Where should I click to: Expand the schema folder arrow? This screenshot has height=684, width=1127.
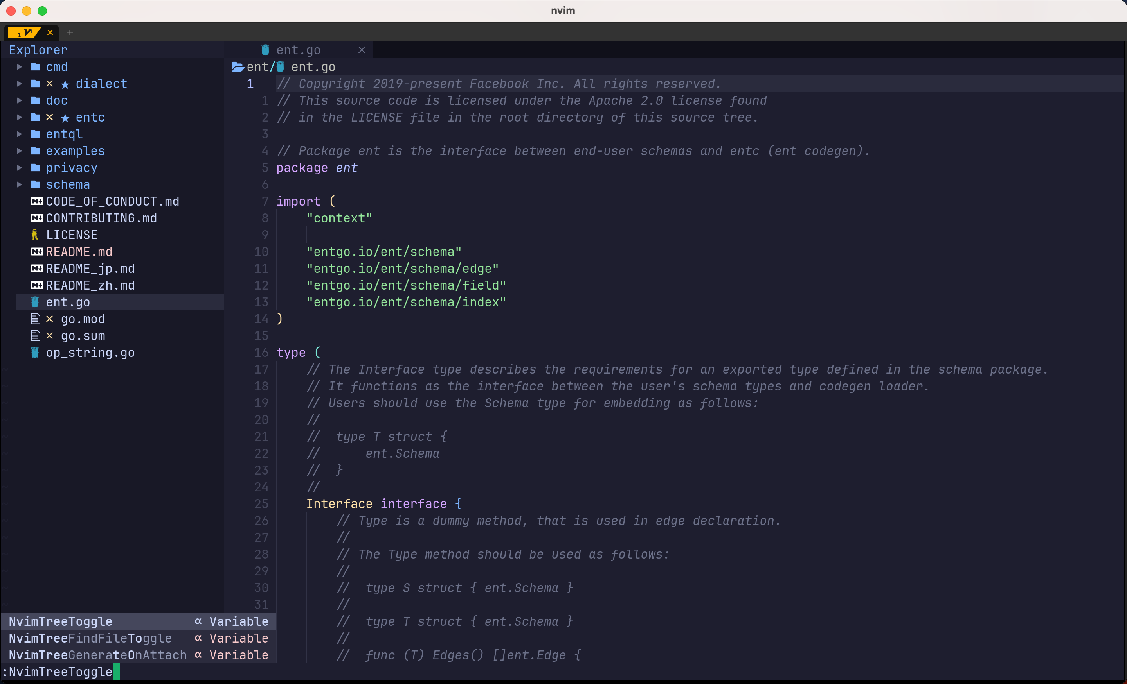pyautogui.click(x=19, y=184)
